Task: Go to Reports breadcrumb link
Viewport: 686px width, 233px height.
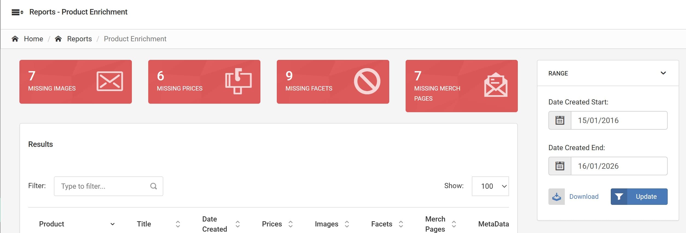Action: [79, 39]
